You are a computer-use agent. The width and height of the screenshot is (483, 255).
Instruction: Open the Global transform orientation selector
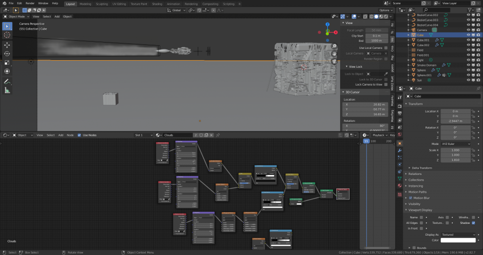(176, 10)
